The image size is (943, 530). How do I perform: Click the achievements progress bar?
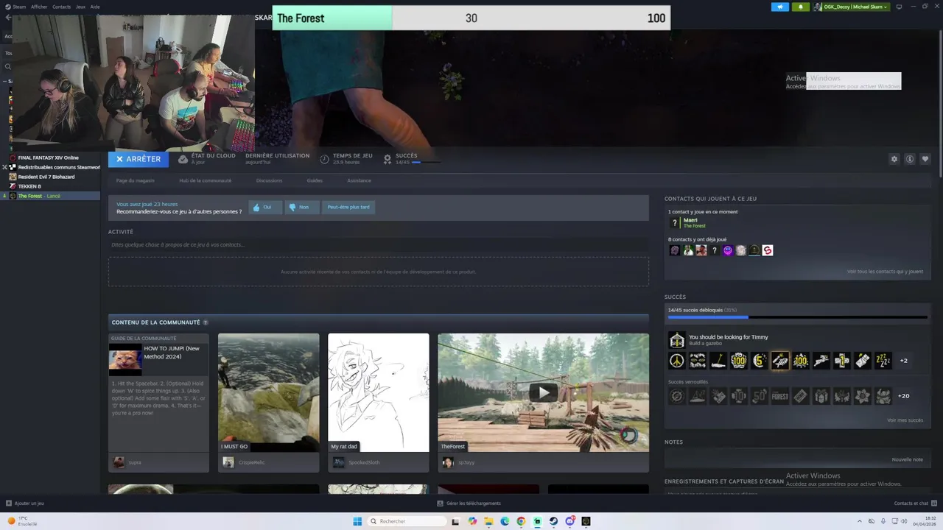point(797,317)
